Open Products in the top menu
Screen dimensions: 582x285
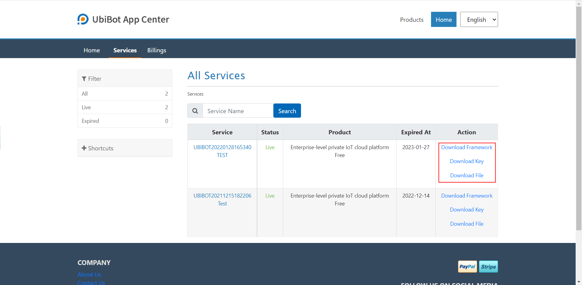[412, 20]
